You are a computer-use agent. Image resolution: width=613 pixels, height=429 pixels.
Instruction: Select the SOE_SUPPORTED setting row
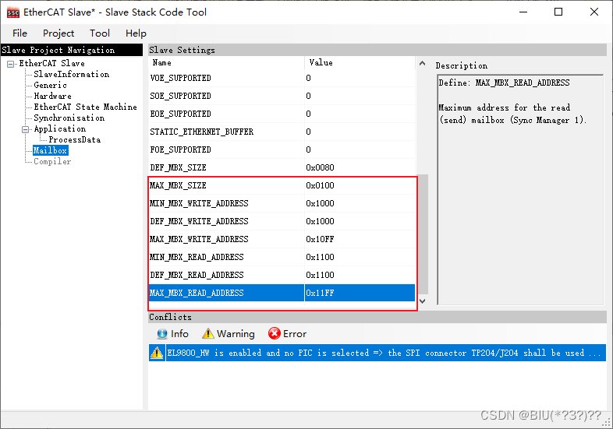click(282, 96)
